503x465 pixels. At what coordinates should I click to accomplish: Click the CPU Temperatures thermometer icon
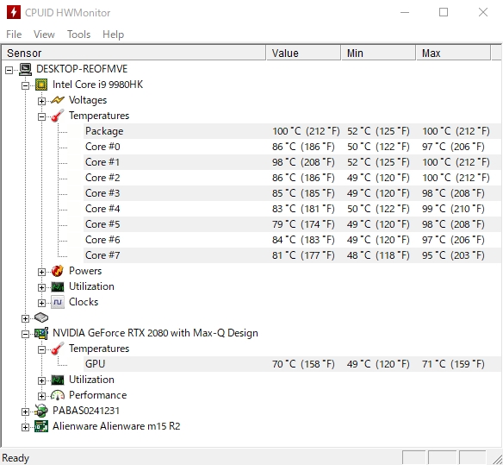pos(58,116)
